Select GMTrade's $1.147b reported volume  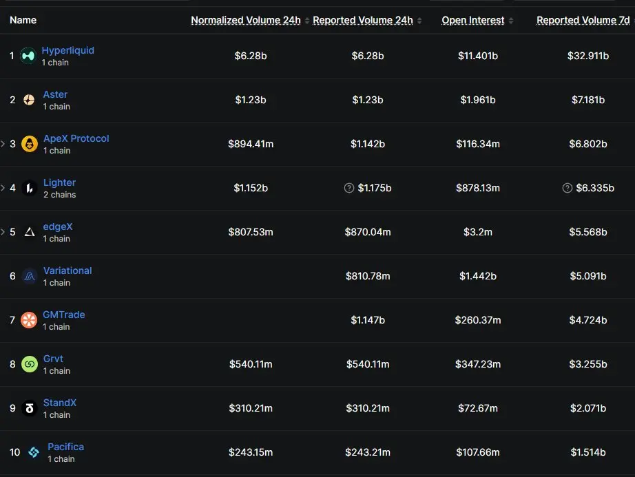point(368,321)
